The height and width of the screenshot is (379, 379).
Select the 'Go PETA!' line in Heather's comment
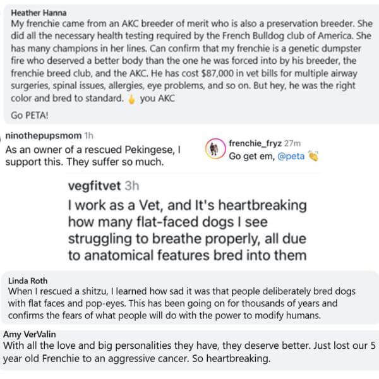(x=30, y=116)
